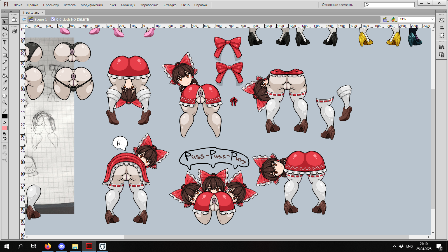Swap stroke and fill colors
Viewport: 448px width, 252px height.
[4, 138]
